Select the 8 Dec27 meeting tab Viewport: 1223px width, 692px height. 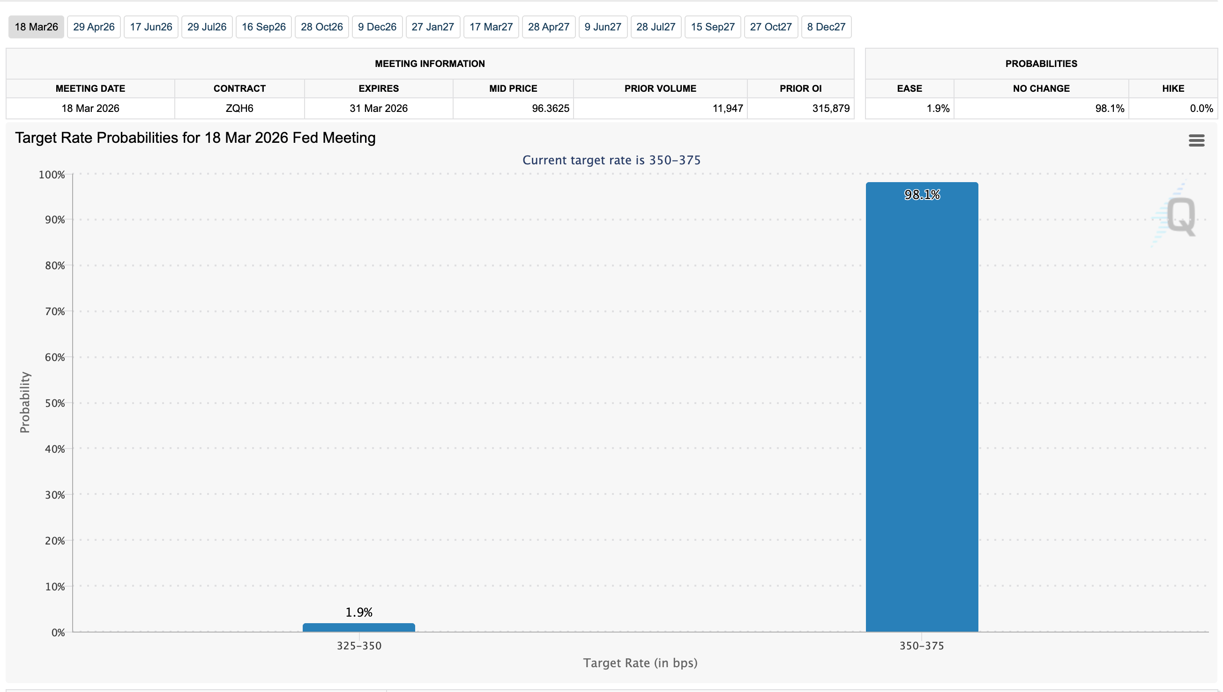point(826,27)
